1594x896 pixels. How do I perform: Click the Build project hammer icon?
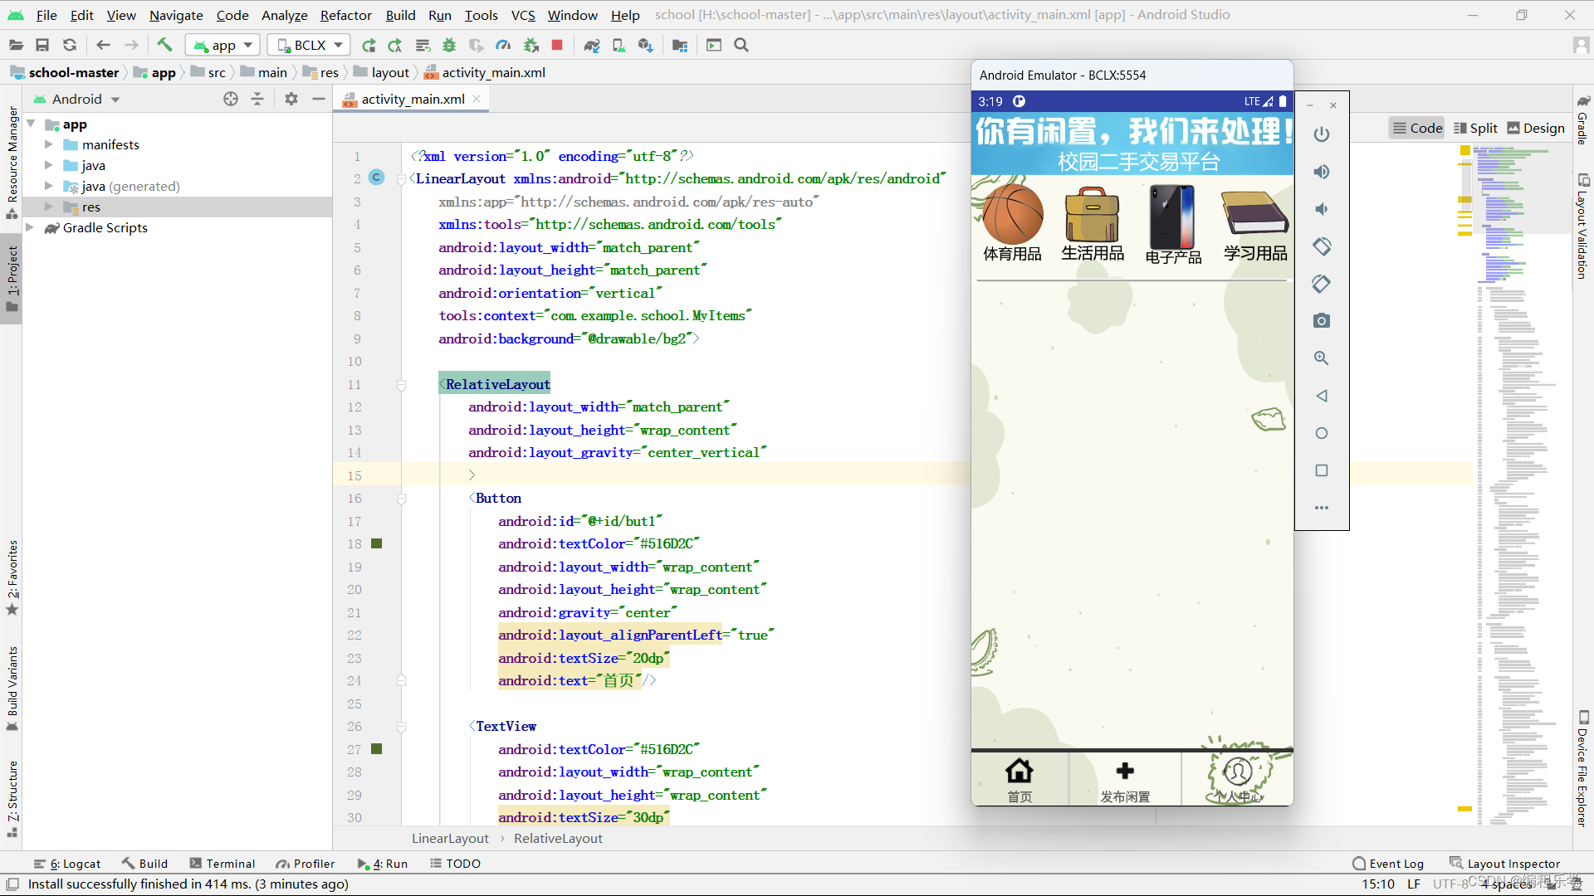click(164, 45)
